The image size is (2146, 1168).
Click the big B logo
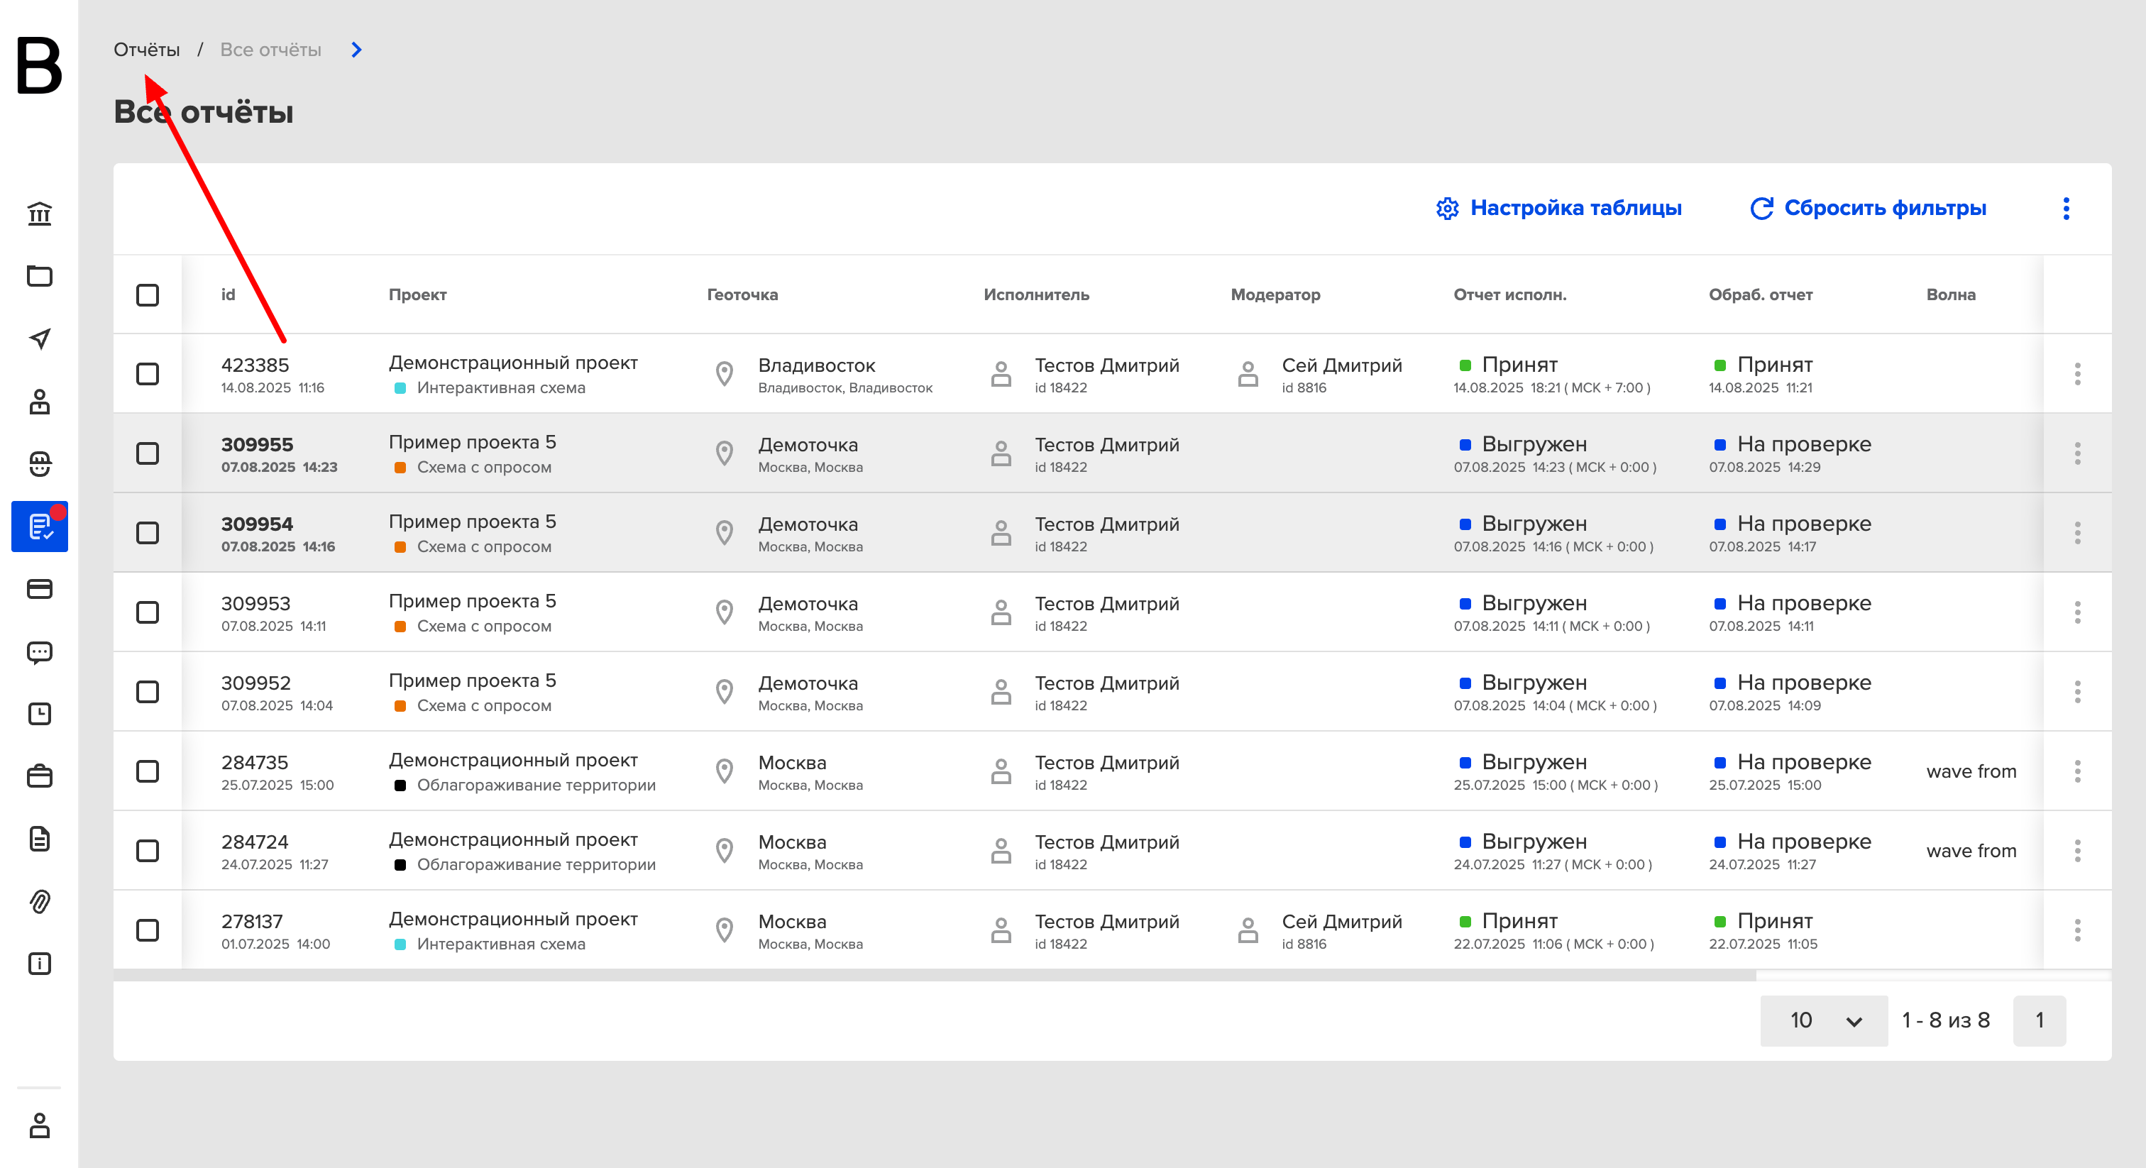(x=39, y=65)
